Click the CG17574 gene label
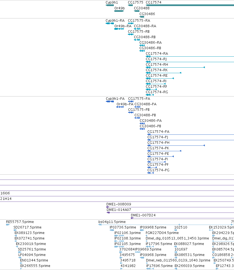This screenshot has width=234, height=270. click(154, 2)
